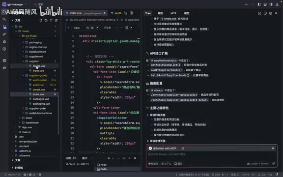Expand the warehouse folder

pos(20,122)
